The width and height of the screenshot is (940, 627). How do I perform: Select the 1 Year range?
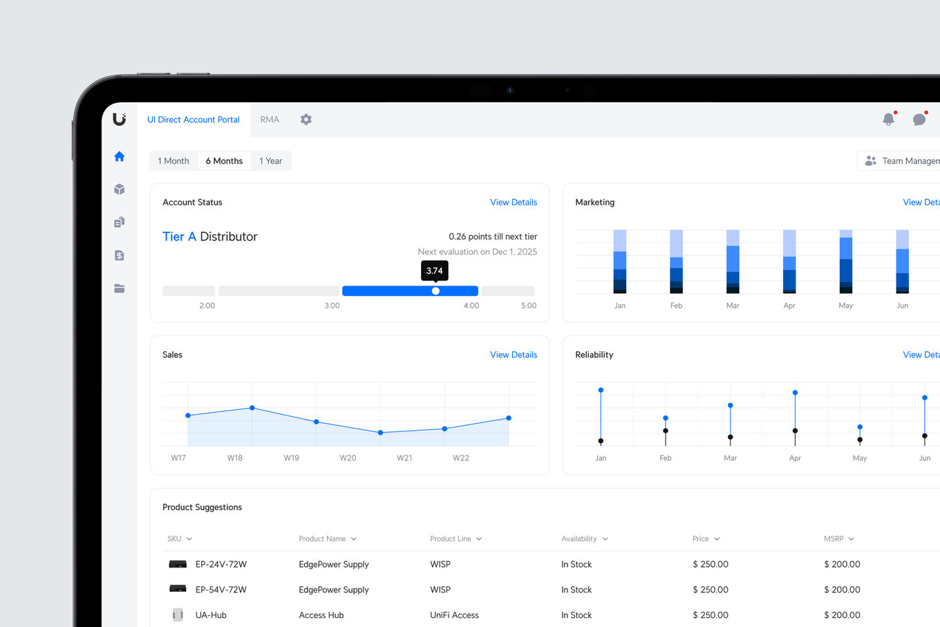coord(271,160)
